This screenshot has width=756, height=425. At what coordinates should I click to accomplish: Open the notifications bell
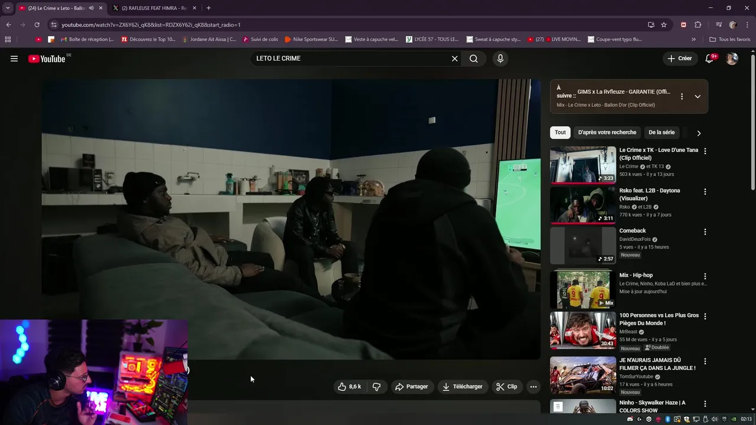pyautogui.click(x=710, y=58)
